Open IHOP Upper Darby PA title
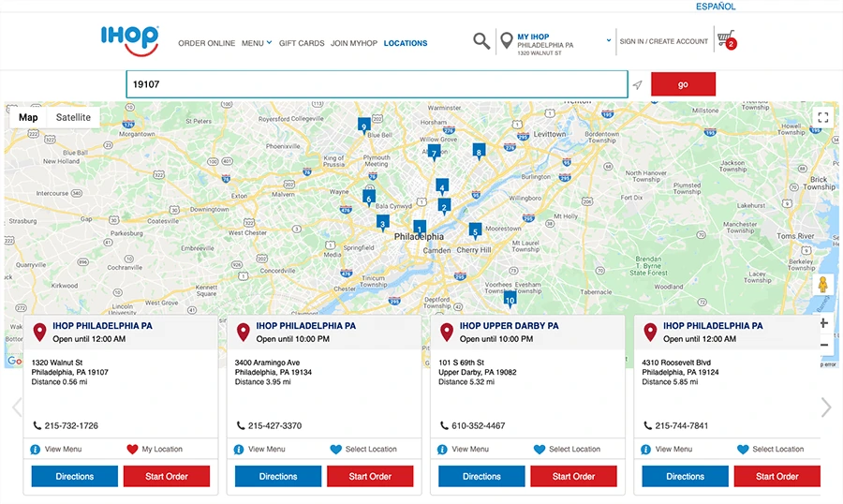843x504 pixels. point(509,326)
